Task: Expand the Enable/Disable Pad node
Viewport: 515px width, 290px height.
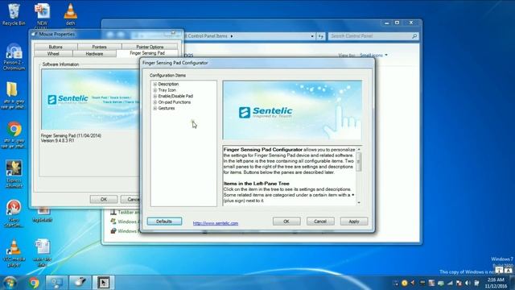Action: [155, 97]
